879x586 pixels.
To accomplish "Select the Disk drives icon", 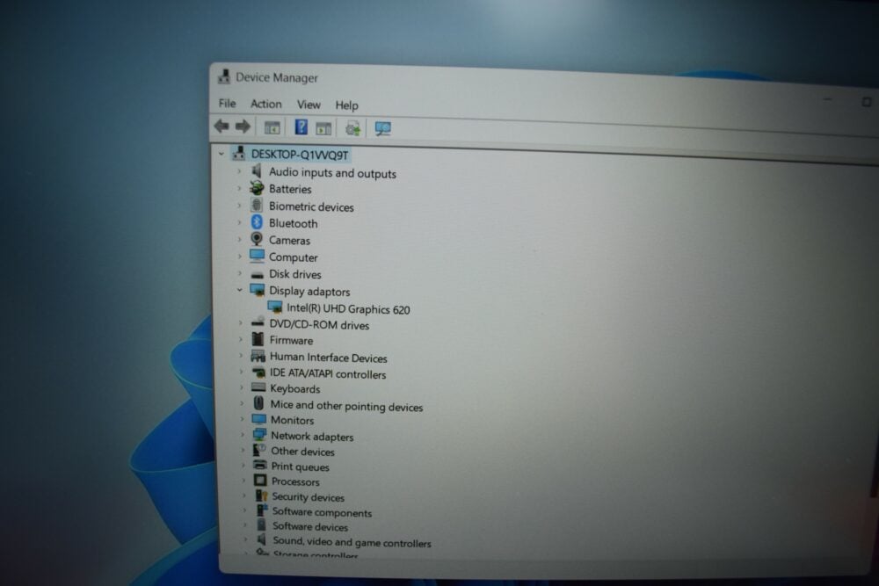I will click(258, 274).
